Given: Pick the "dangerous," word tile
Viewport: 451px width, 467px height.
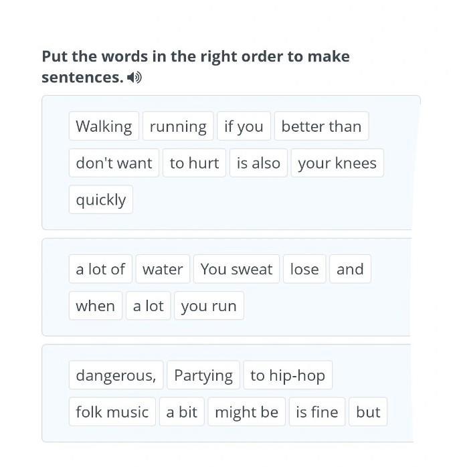Looking at the screenshot, I should [116, 376].
